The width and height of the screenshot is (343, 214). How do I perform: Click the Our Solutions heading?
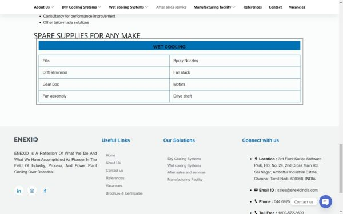179,140
